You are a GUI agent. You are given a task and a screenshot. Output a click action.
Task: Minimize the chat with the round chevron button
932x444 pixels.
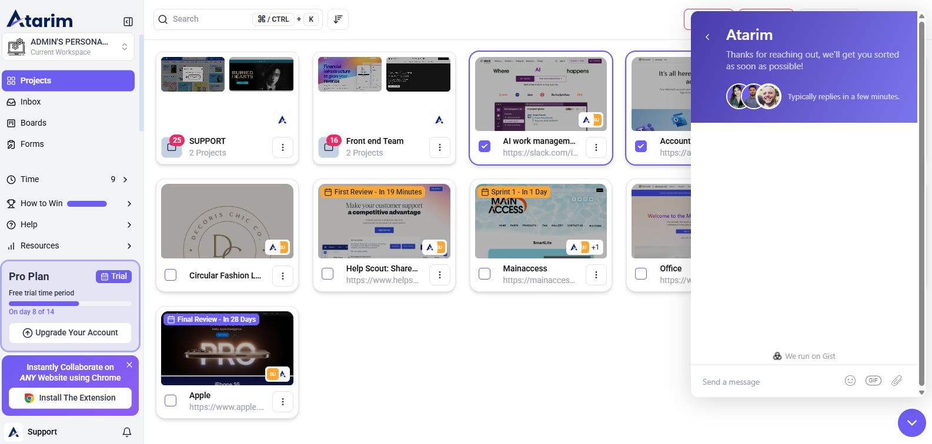[x=911, y=423]
